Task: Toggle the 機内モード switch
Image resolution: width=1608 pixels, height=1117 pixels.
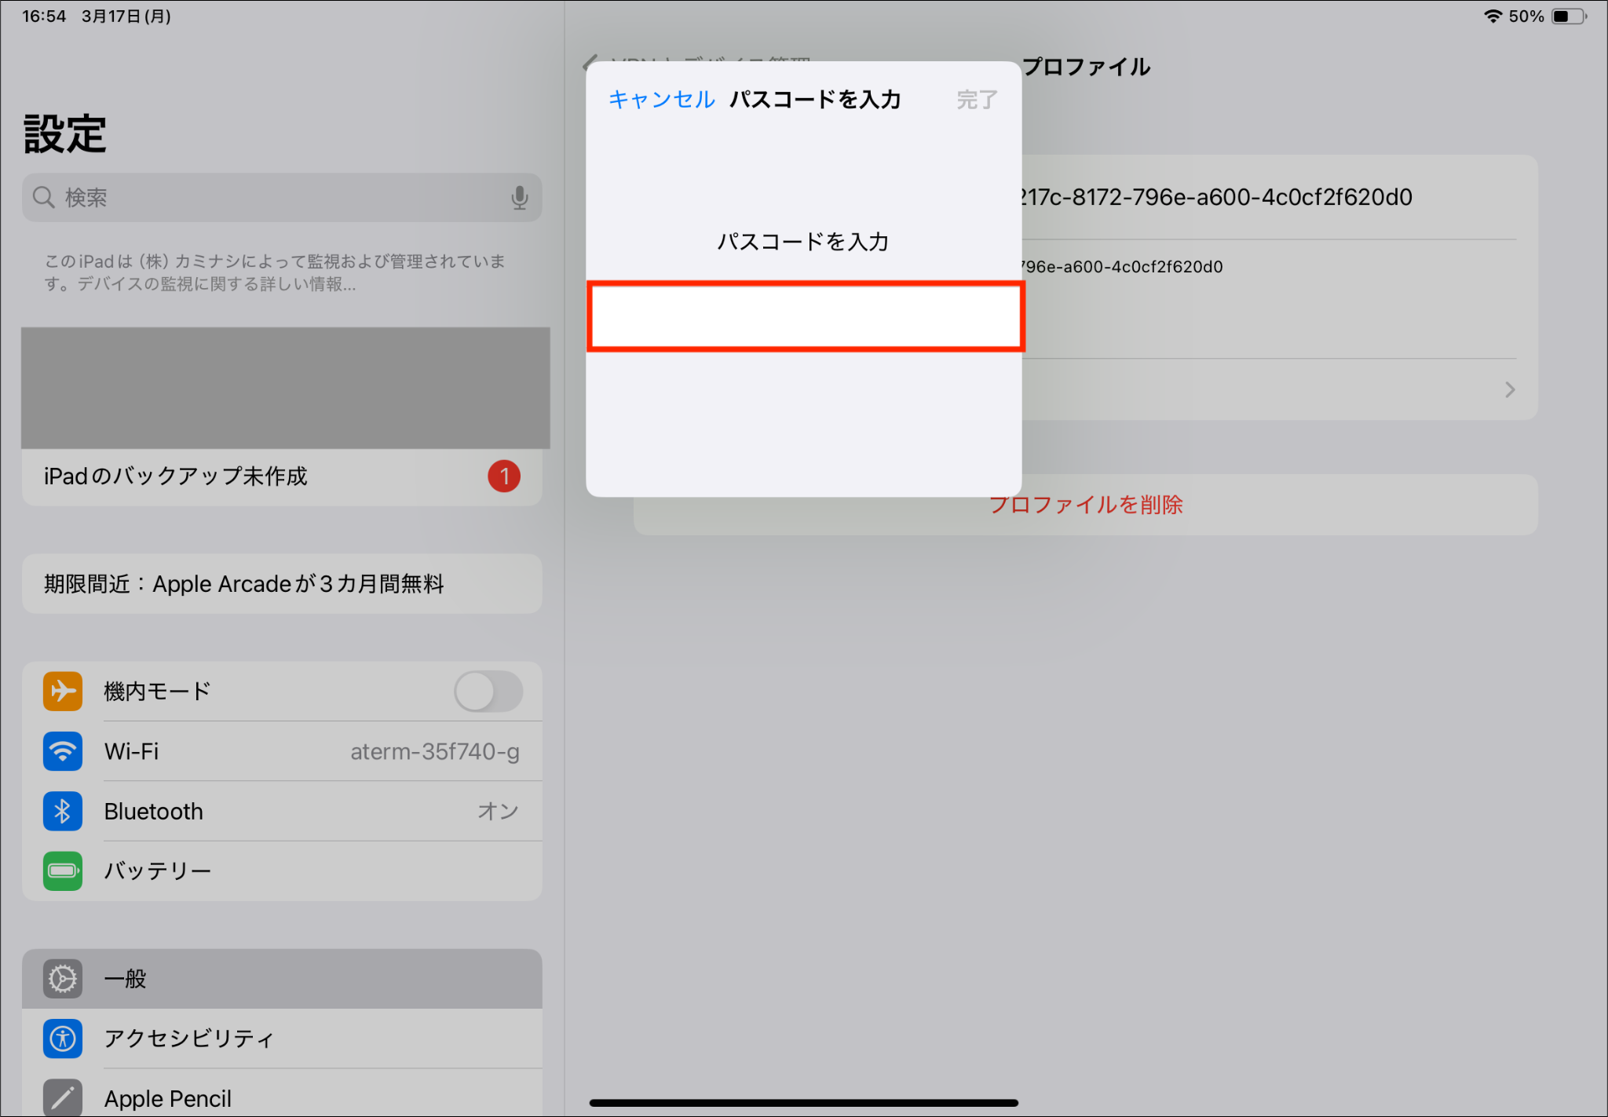Action: [x=488, y=692]
